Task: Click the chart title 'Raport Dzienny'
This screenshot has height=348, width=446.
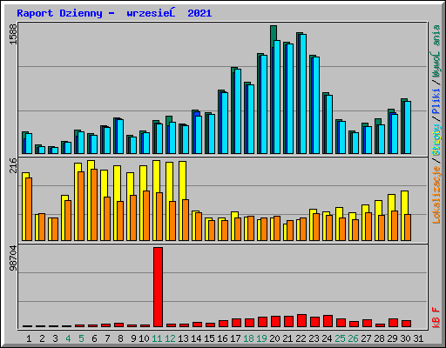Action: [59, 13]
